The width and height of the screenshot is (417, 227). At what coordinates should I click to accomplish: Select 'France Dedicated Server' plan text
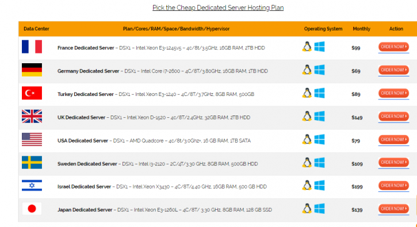(86, 48)
